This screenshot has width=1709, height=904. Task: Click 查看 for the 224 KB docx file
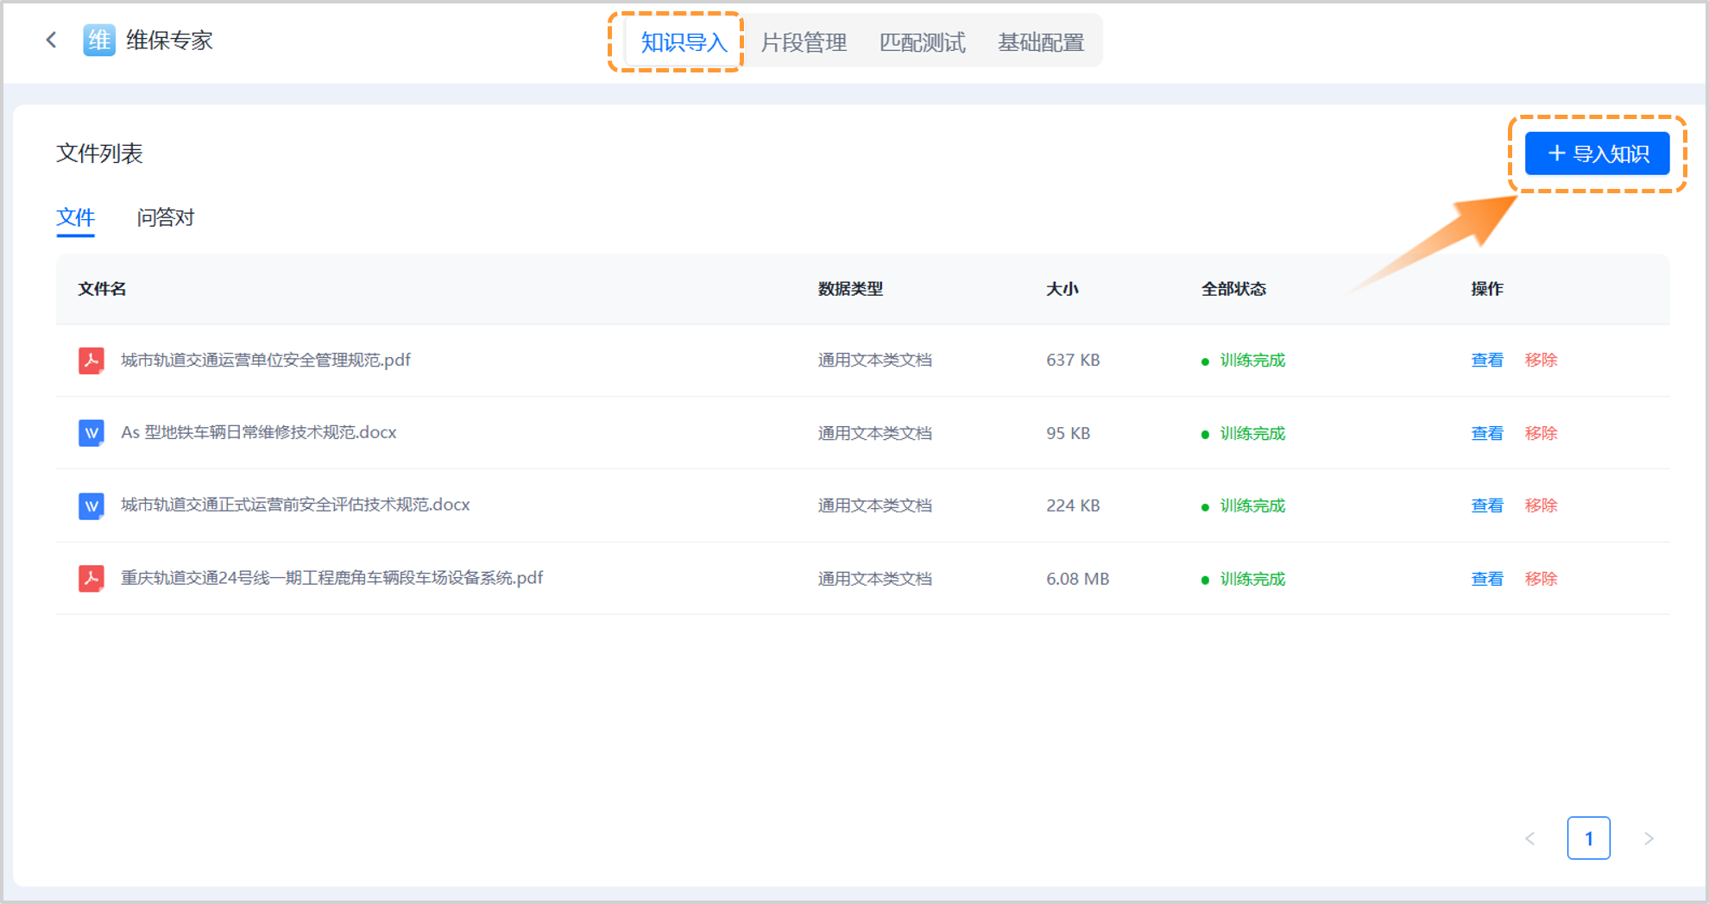click(x=1487, y=505)
